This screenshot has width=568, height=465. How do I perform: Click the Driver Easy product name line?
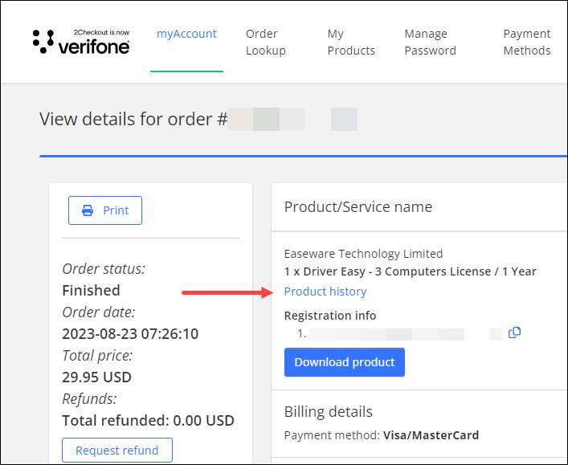[x=410, y=271]
